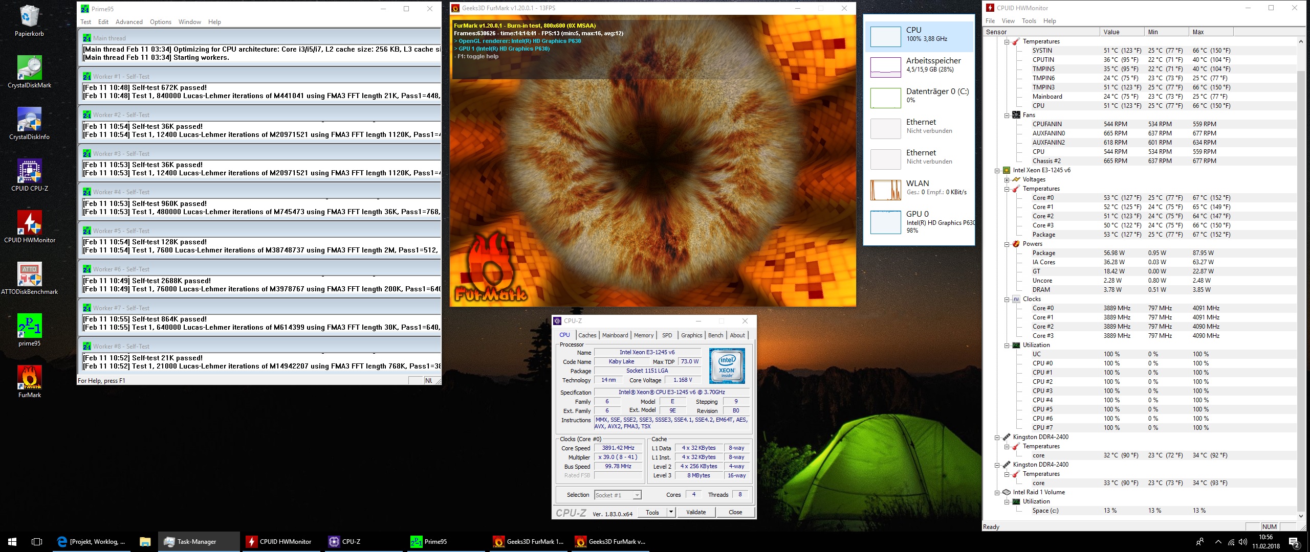
Task: Open the notification center icon
Action: [1294, 542]
